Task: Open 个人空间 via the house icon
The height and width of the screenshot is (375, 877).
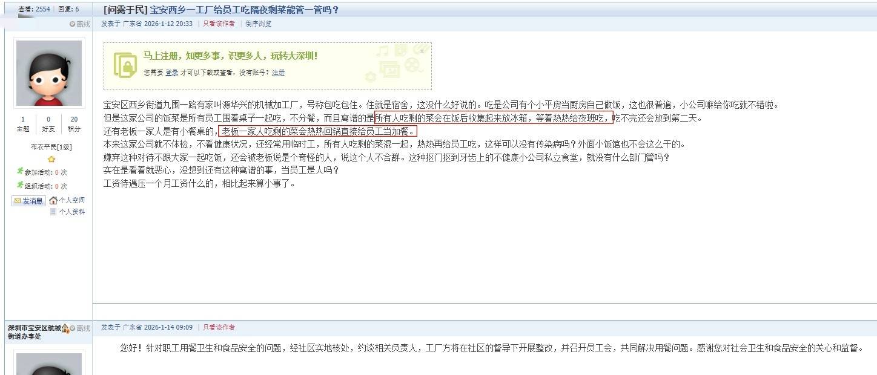Action: 53,200
